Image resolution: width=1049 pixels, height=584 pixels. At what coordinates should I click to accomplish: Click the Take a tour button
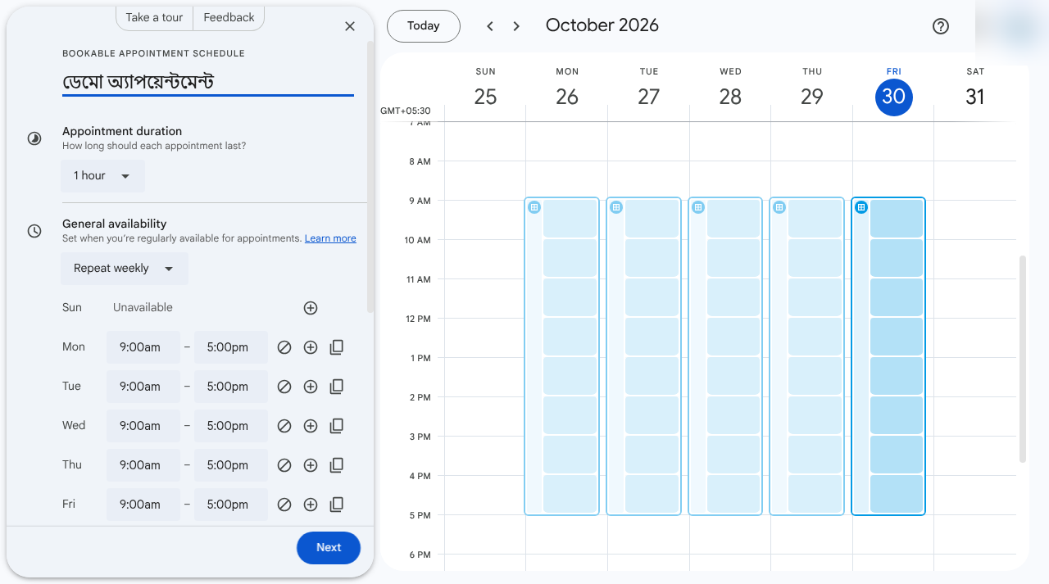tap(155, 17)
